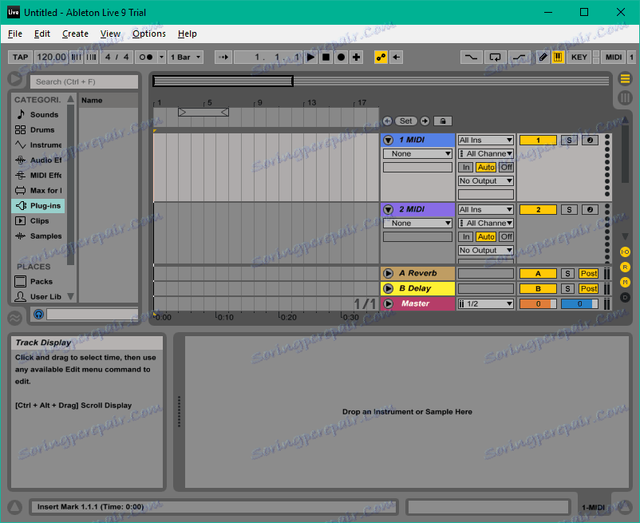Select the Clips browser category
This screenshot has height=523, width=640.
click(39, 221)
